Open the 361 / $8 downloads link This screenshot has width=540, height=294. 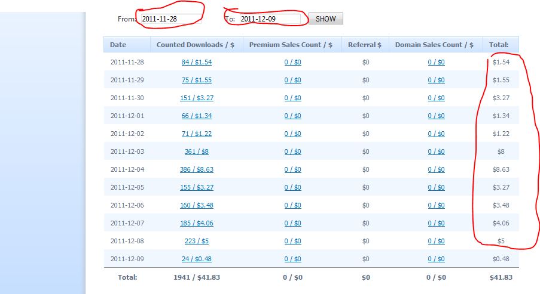196,151
